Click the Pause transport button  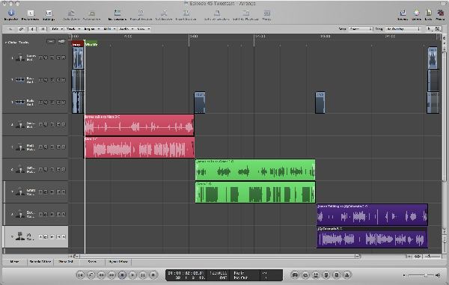(x=143, y=275)
